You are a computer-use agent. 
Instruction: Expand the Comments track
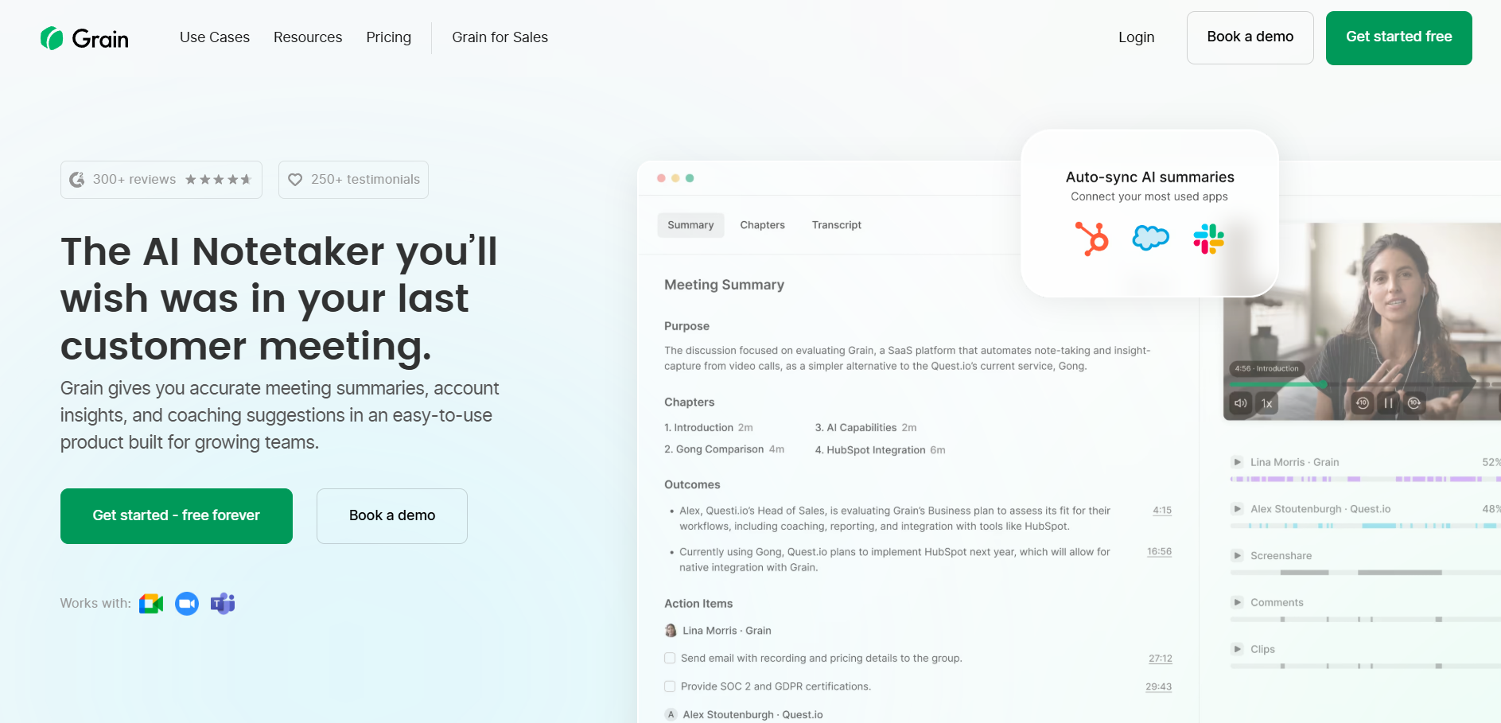click(x=1237, y=602)
